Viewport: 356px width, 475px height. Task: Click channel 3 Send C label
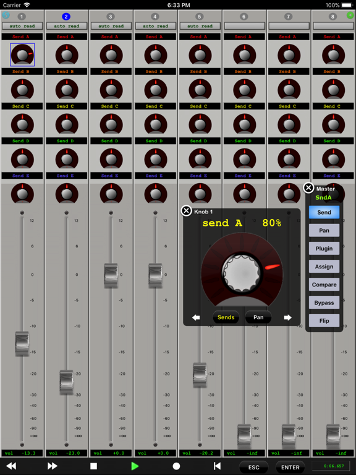coord(111,106)
